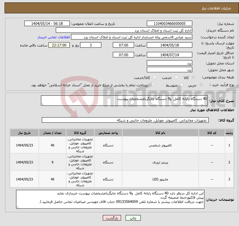Click the response deadline date 1404/05/18
This screenshot has height=226, width=239.
[x=169, y=45]
